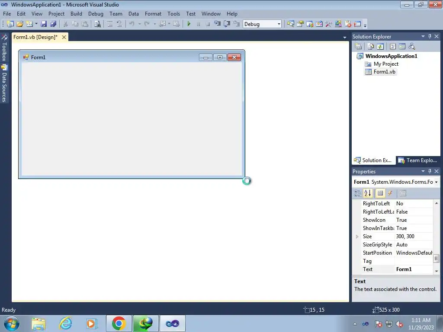This screenshot has height=332, width=443.
Task: Click the Stop Debugging square icon
Action: tap(208, 24)
